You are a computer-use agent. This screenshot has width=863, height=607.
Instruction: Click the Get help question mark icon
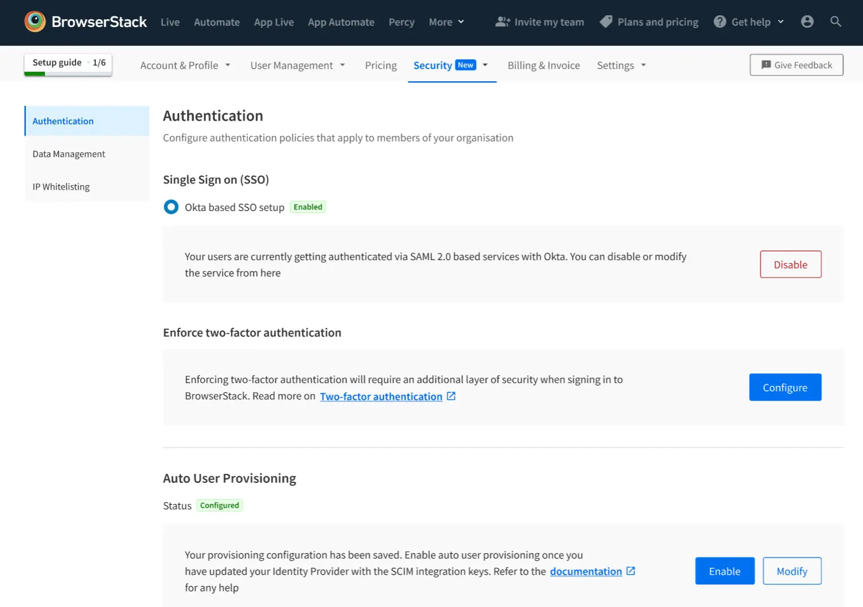click(720, 22)
